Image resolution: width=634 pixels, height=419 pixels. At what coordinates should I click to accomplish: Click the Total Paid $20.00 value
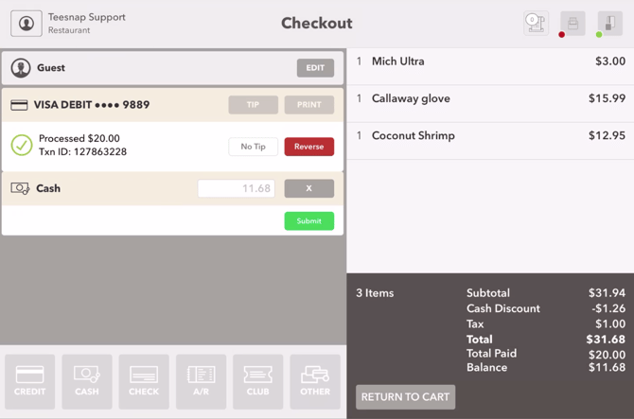(x=607, y=355)
